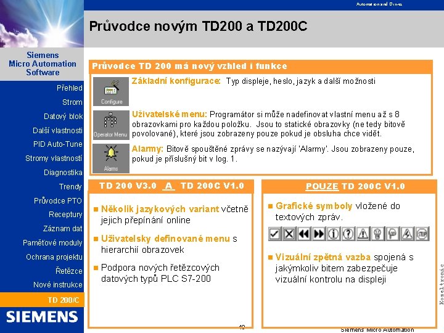444x333 pixels.
Task: Select Průvodce PTO in sidebar
Action: pyautogui.click(x=58, y=201)
